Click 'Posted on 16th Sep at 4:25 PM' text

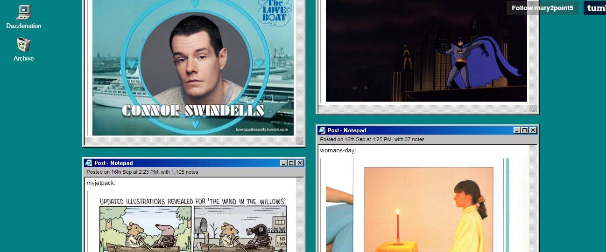tap(355, 139)
